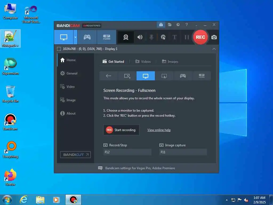Open the Windows Start menu
Image resolution: width=273 pixels, height=205 pixels.
click(x=7, y=200)
